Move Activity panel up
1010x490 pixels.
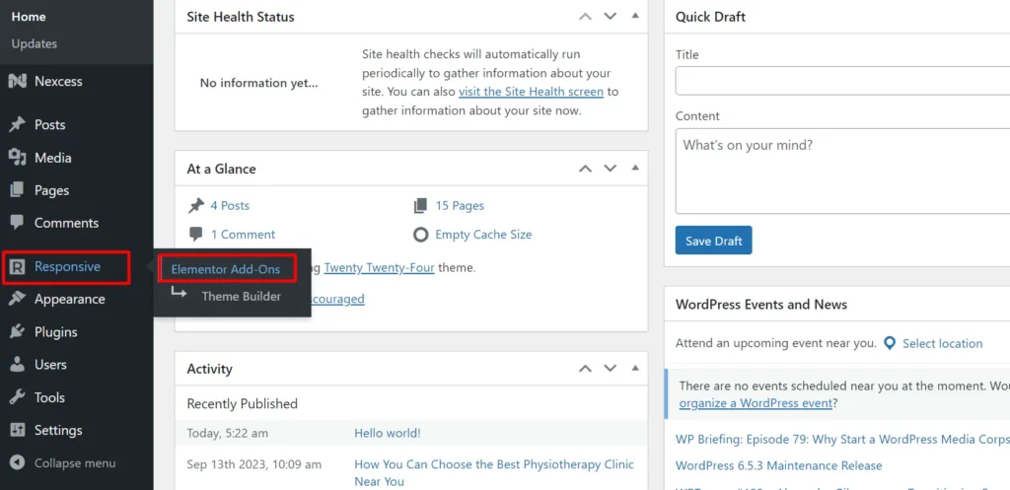click(x=585, y=369)
